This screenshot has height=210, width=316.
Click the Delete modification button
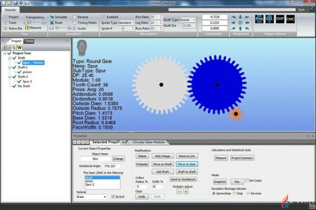click(142, 156)
